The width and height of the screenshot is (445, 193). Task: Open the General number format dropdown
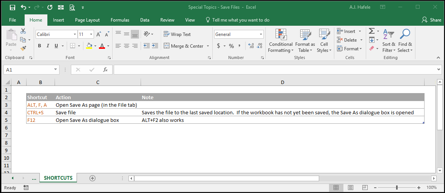[261, 34]
